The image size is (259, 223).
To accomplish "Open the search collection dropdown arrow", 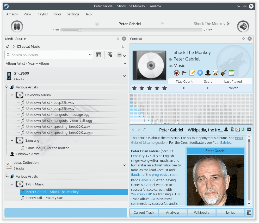I will point(90,55).
